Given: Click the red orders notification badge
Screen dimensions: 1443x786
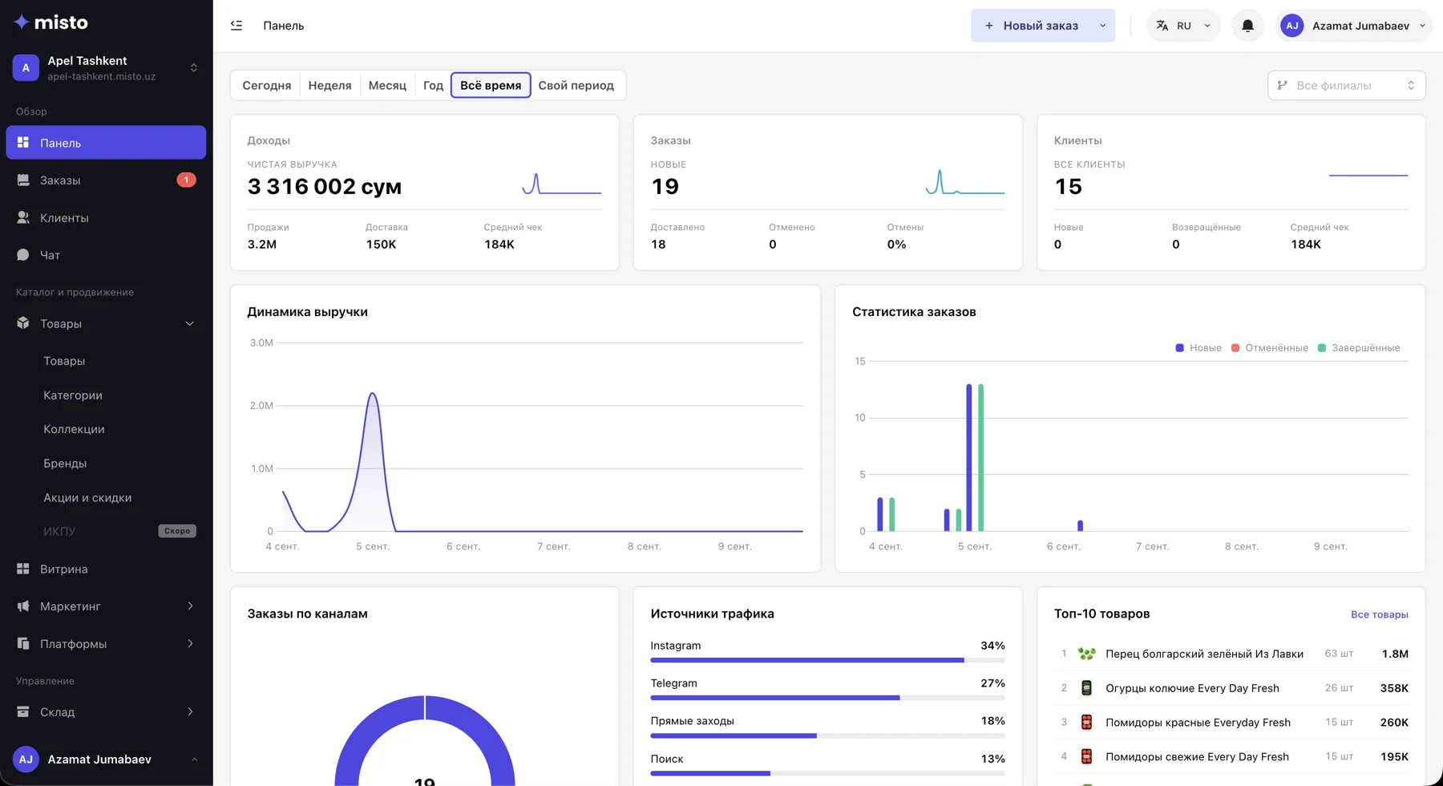Looking at the screenshot, I should [x=186, y=180].
